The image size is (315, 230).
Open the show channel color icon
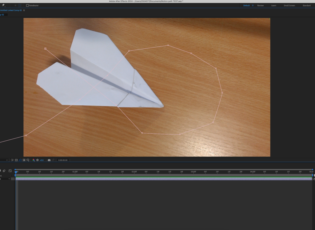tap(34, 160)
